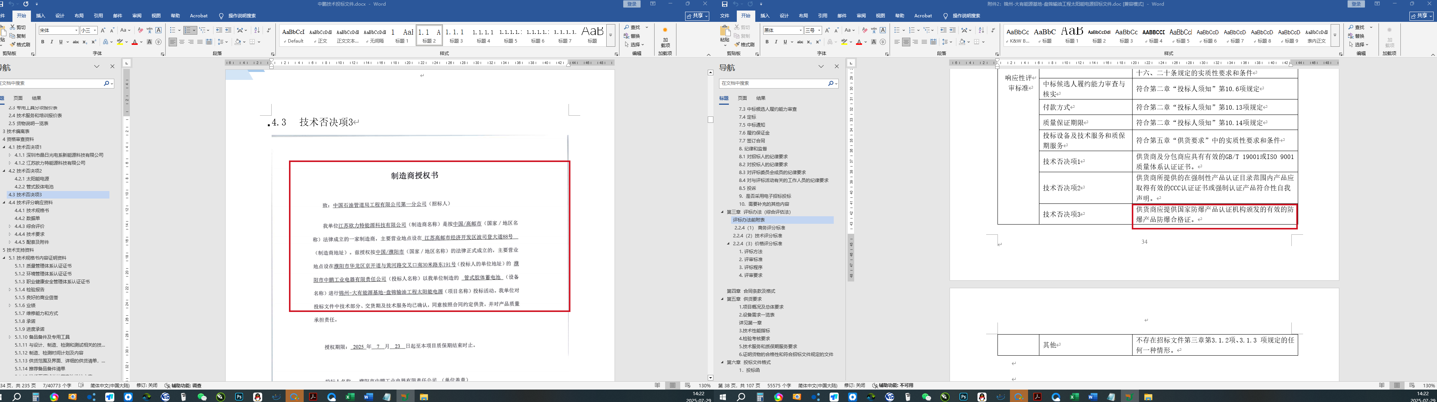The width and height of the screenshot is (1437, 402).
Task: Open the Acrobat tab in the left Word window
Action: pyautogui.click(x=198, y=15)
